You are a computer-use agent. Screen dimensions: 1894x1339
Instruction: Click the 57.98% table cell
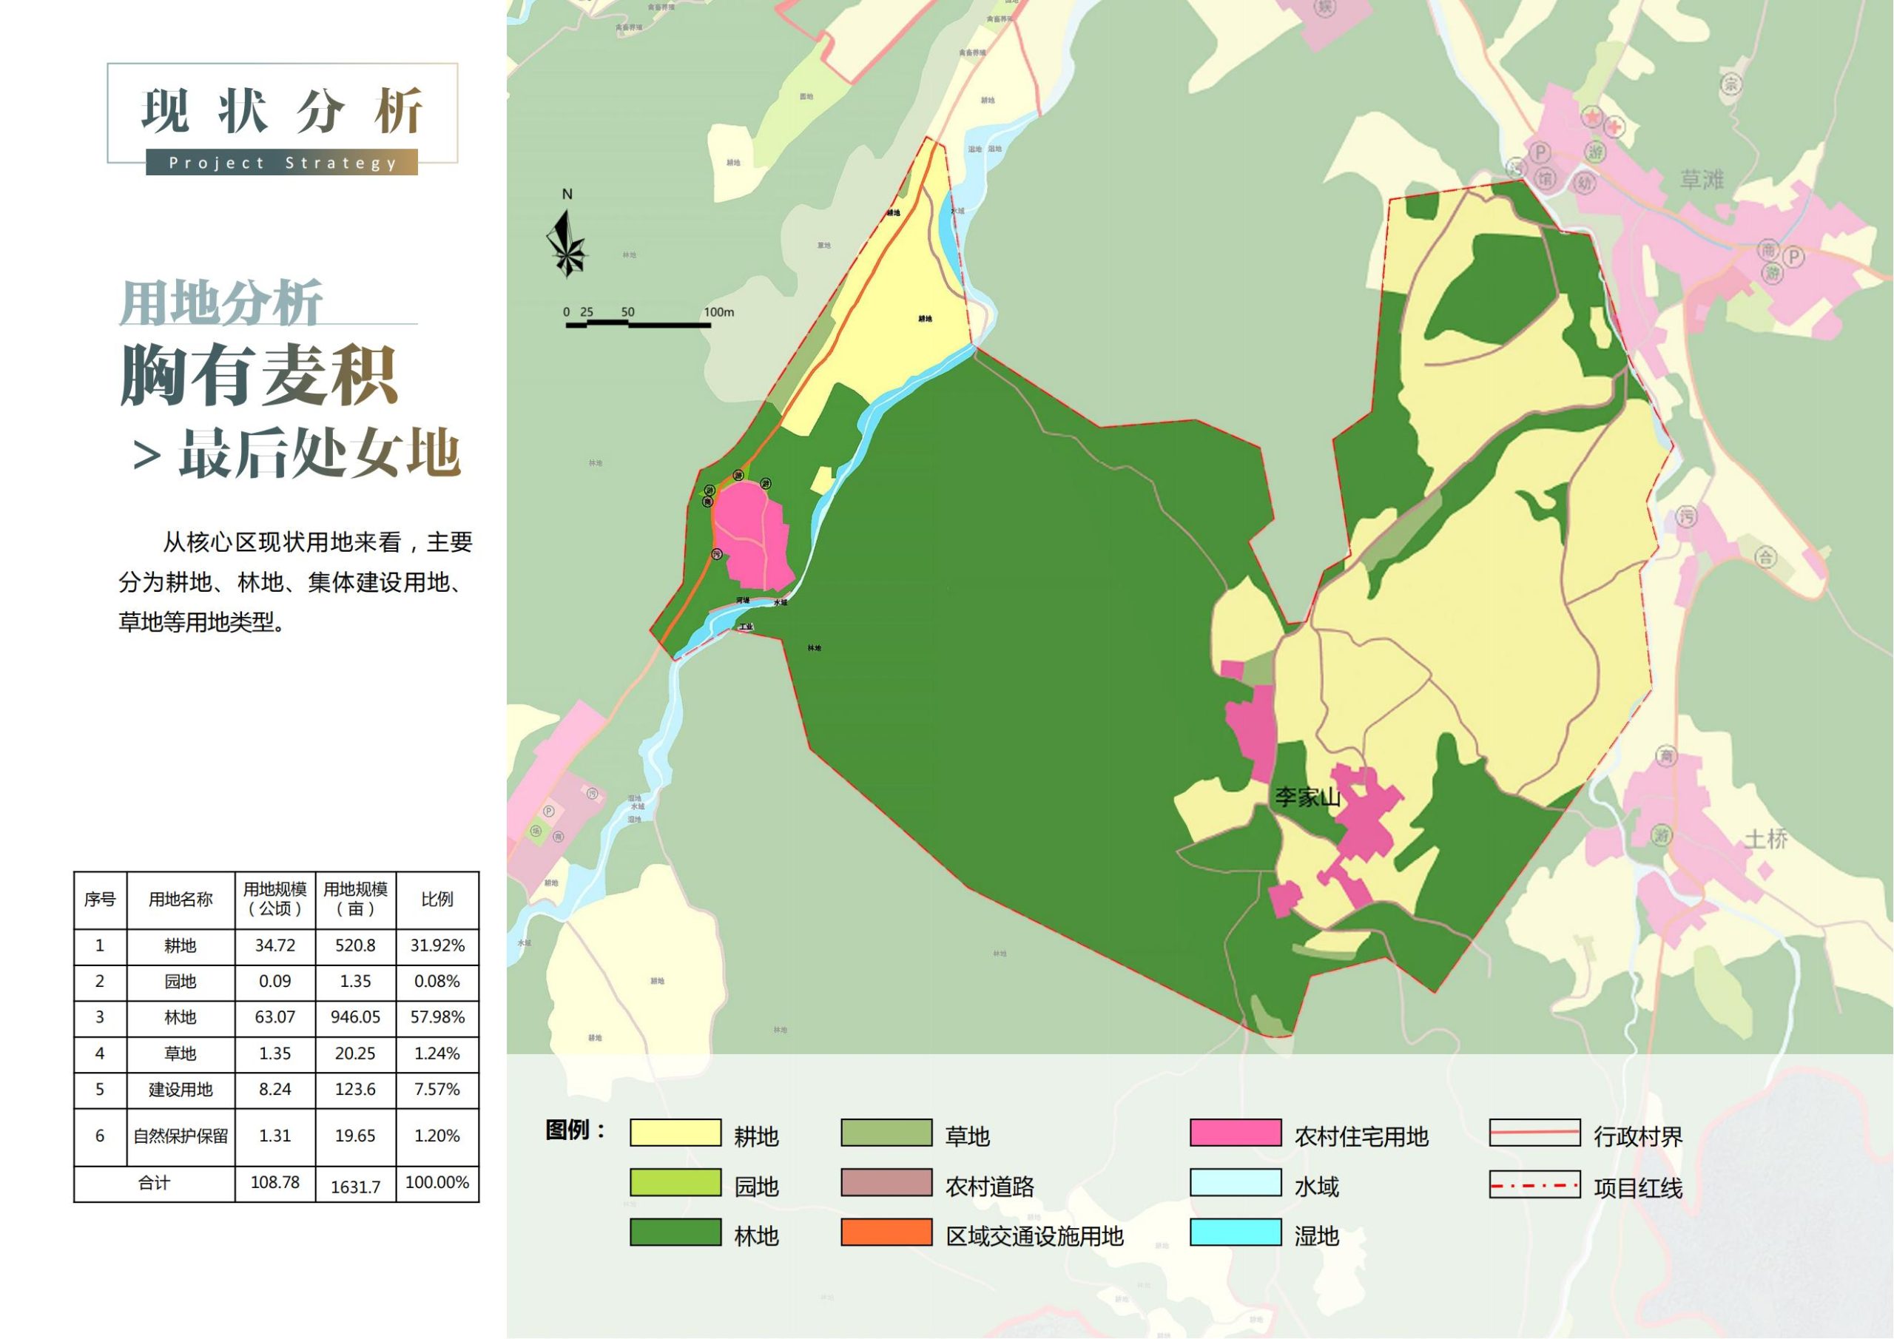pos(437,1017)
